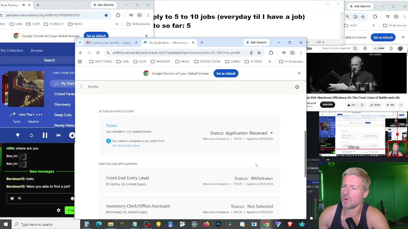Open JIUJITSU SOCIAL bookmarks folder
The image size is (408, 229).
point(207,61)
